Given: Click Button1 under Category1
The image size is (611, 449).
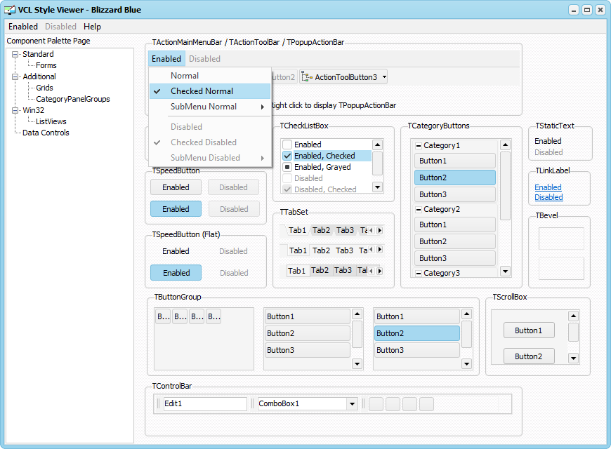Looking at the screenshot, I should (x=455, y=161).
